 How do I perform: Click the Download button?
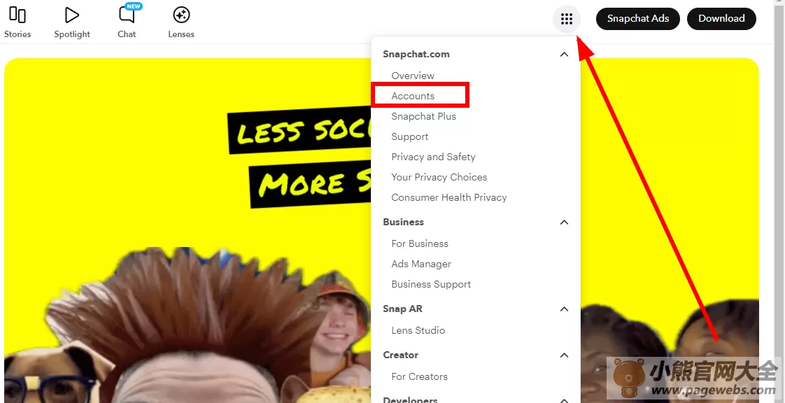pyautogui.click(x=721, y=18)
